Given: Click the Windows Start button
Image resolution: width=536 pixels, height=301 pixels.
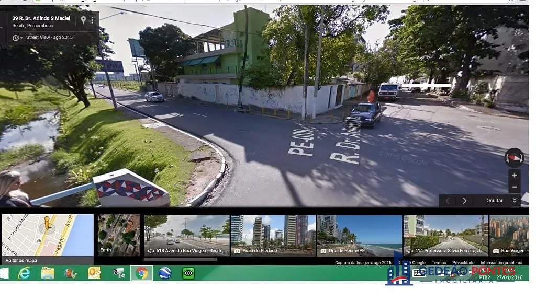Looking at the screenshot, I should point(4,273).
